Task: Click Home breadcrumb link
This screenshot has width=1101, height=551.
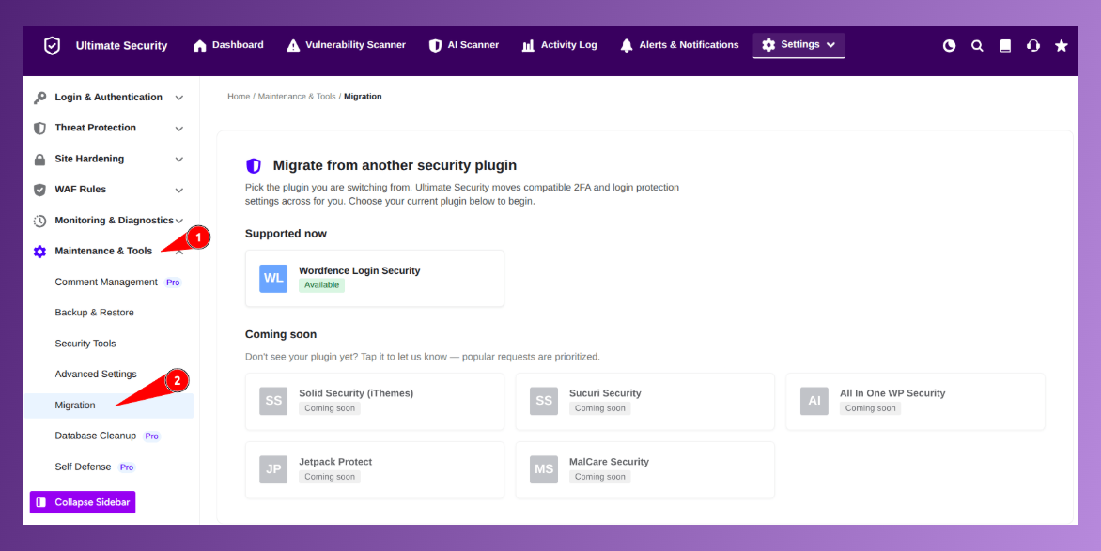Action: (x=239, y=96)
